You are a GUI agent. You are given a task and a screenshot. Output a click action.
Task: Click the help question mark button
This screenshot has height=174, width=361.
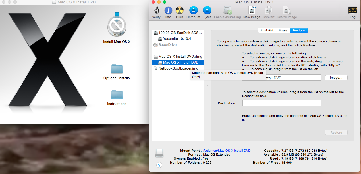159,165
